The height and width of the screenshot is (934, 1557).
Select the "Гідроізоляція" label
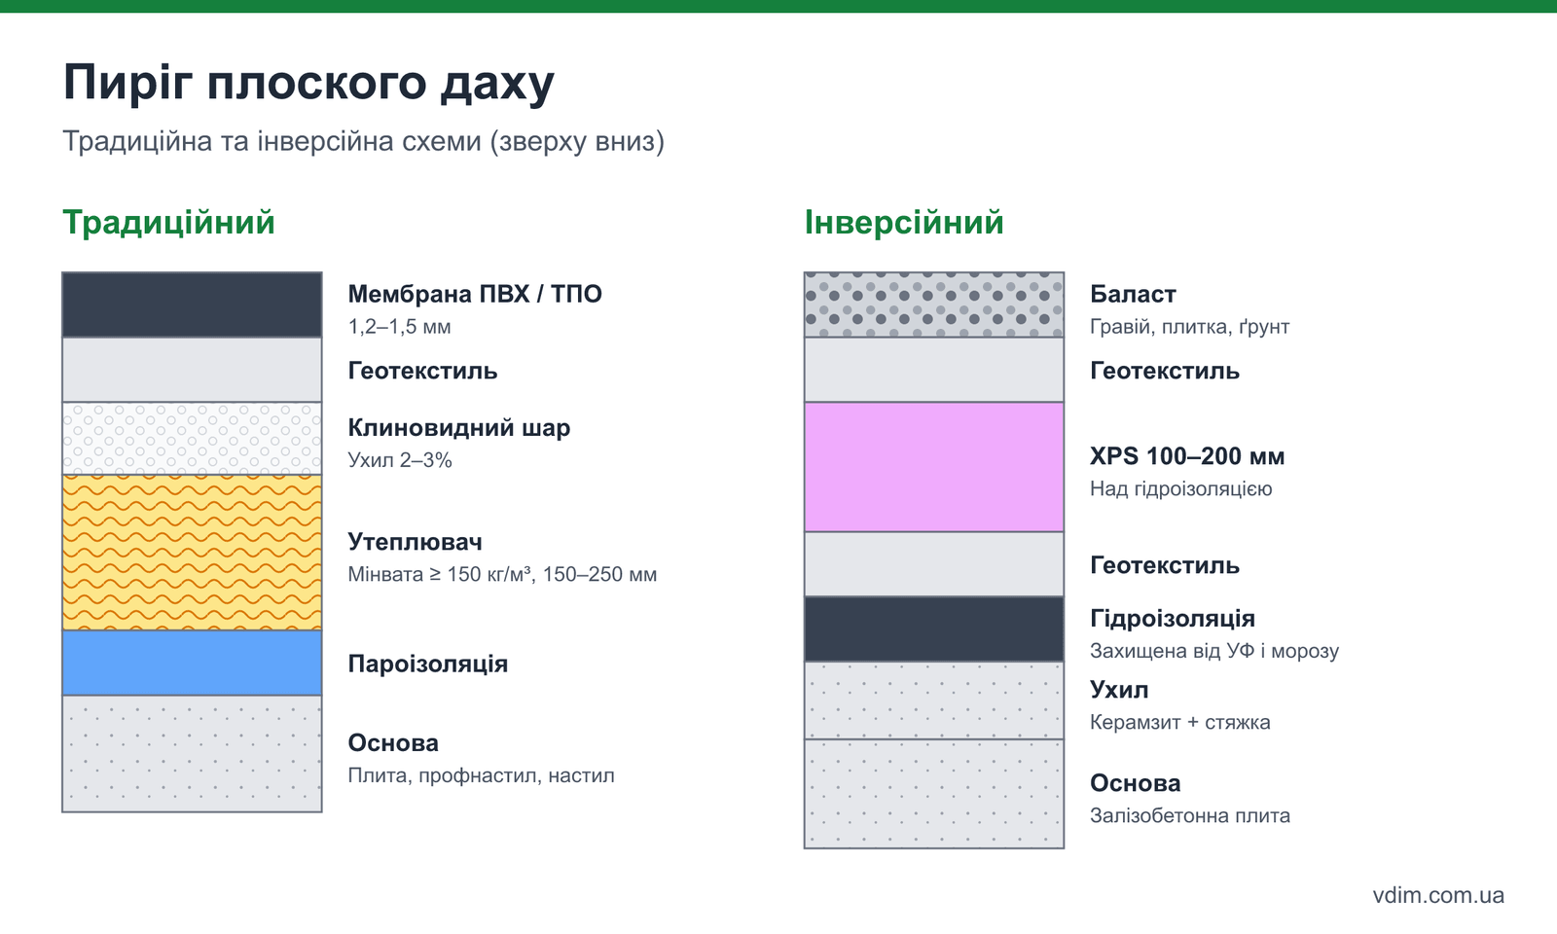[1173, 619]
